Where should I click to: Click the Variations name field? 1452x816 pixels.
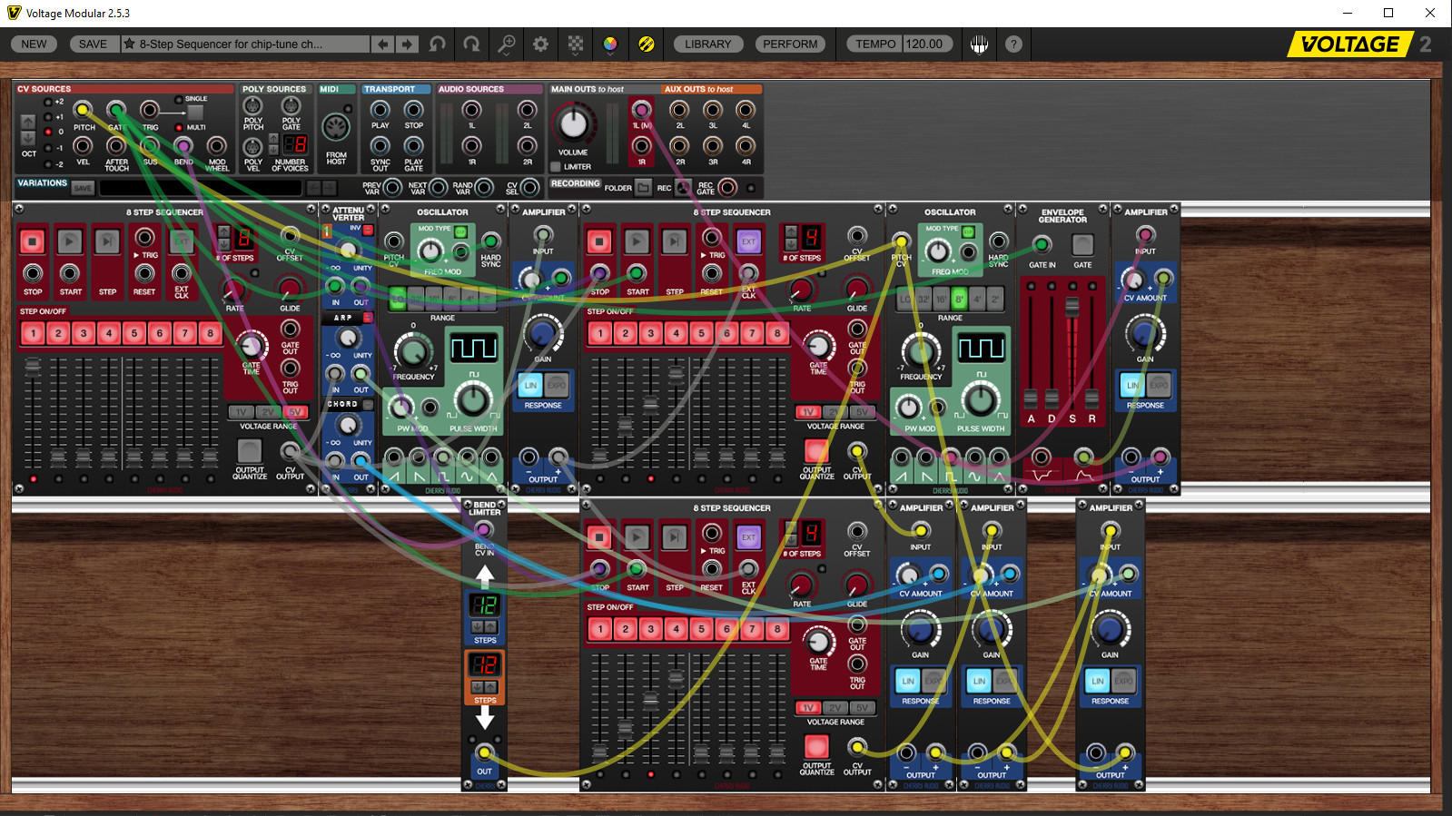pos(201,188)
